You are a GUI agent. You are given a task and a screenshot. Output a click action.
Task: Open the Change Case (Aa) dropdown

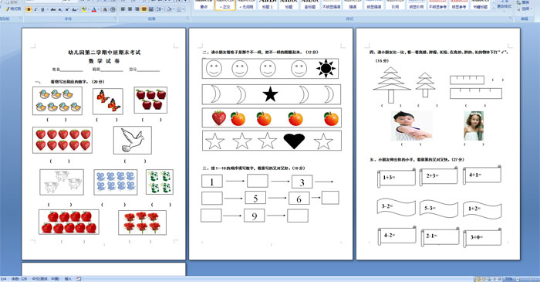click(74, 9)
